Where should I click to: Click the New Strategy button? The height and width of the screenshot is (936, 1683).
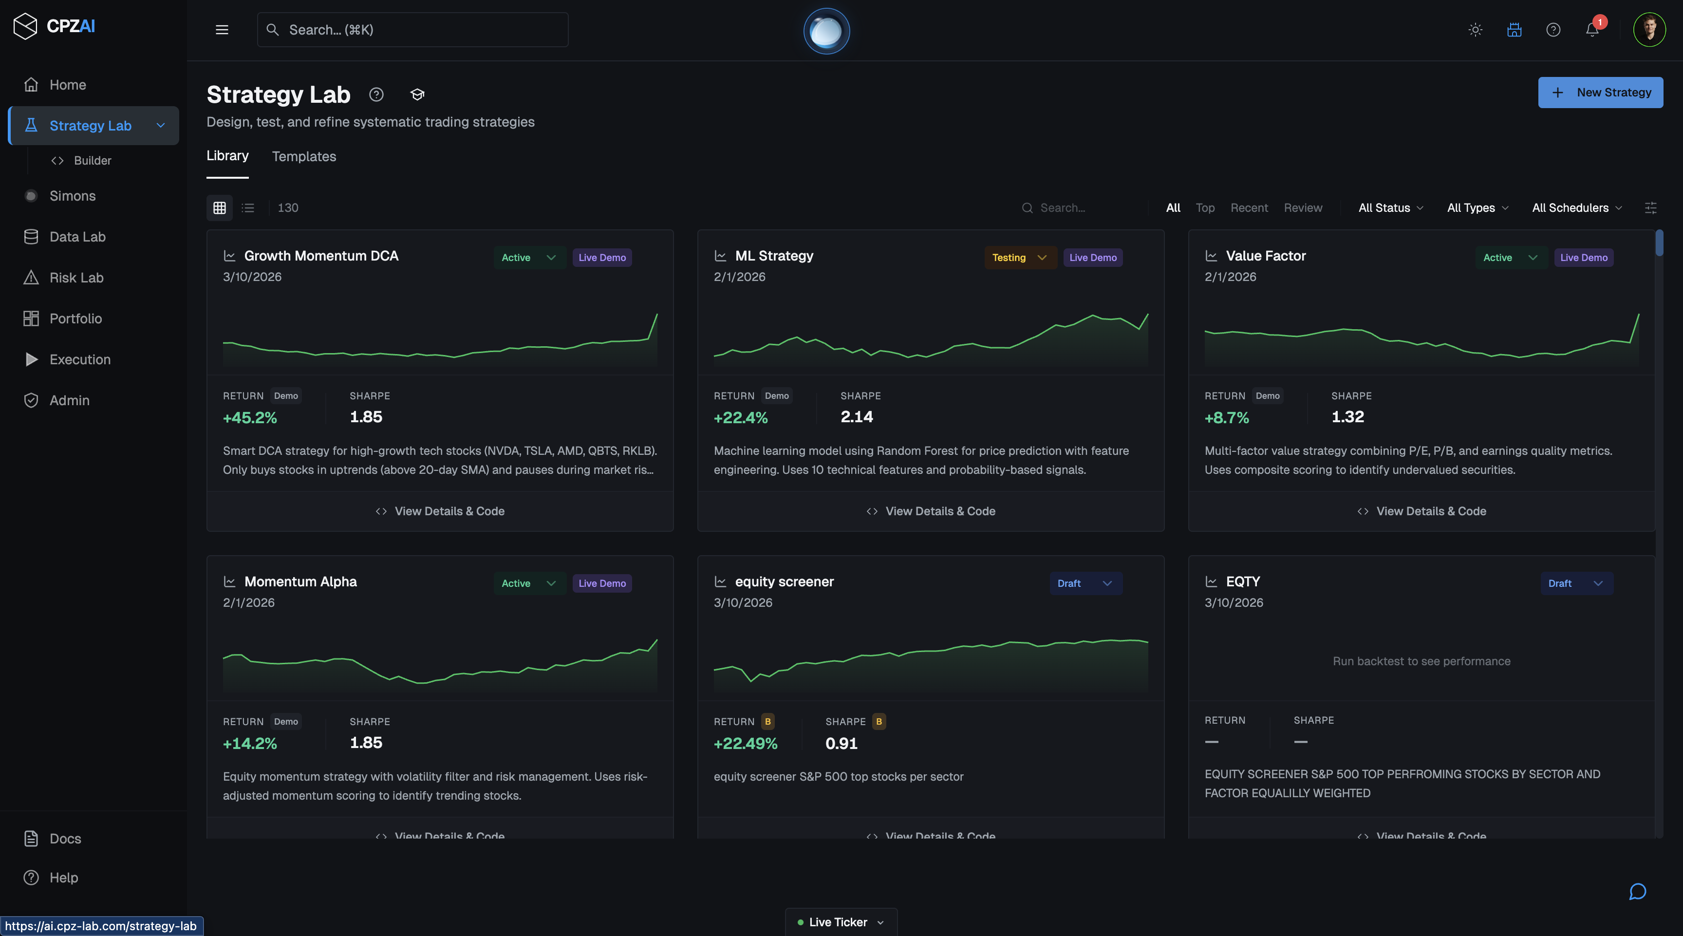click(1600, 93)
